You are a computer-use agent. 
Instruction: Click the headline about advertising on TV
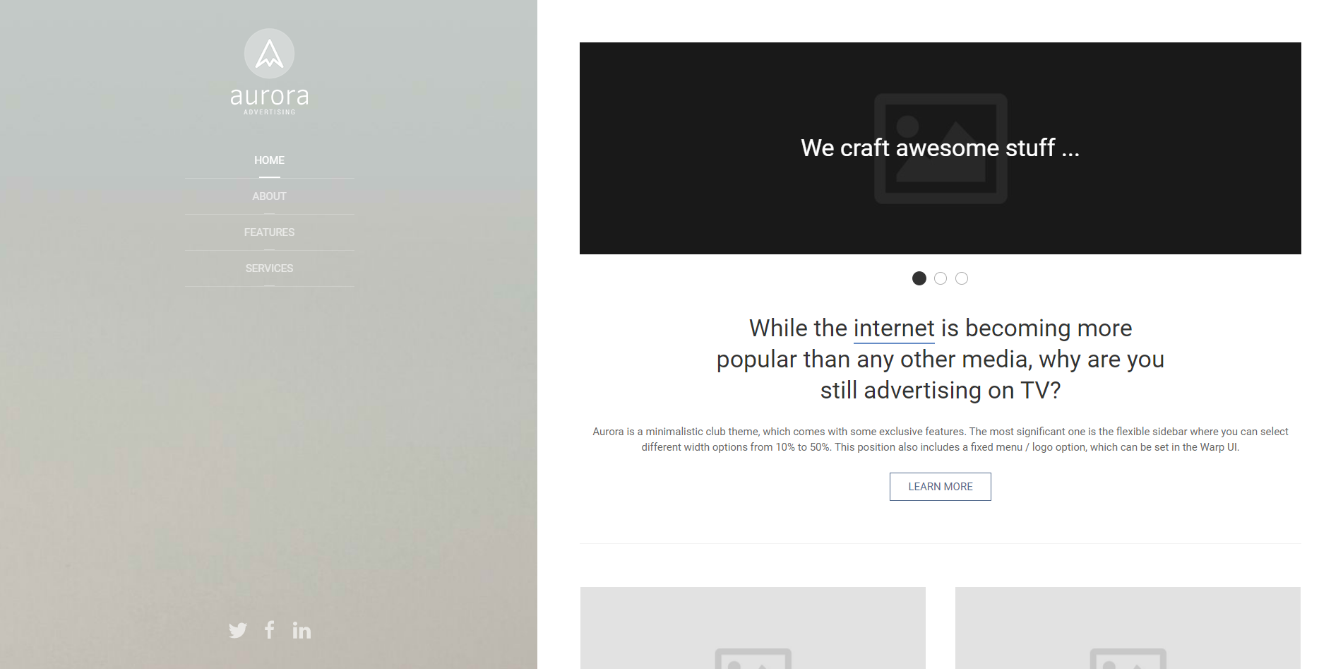[x=941, y=360]
